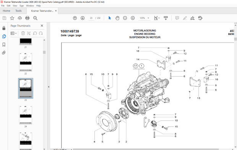The image size is (237, 150).
Task: Select the Highlight text pen tool
Action: pos(185,18)
